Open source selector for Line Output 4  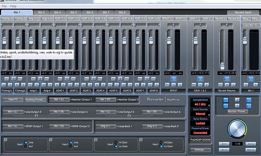[59, 112]
